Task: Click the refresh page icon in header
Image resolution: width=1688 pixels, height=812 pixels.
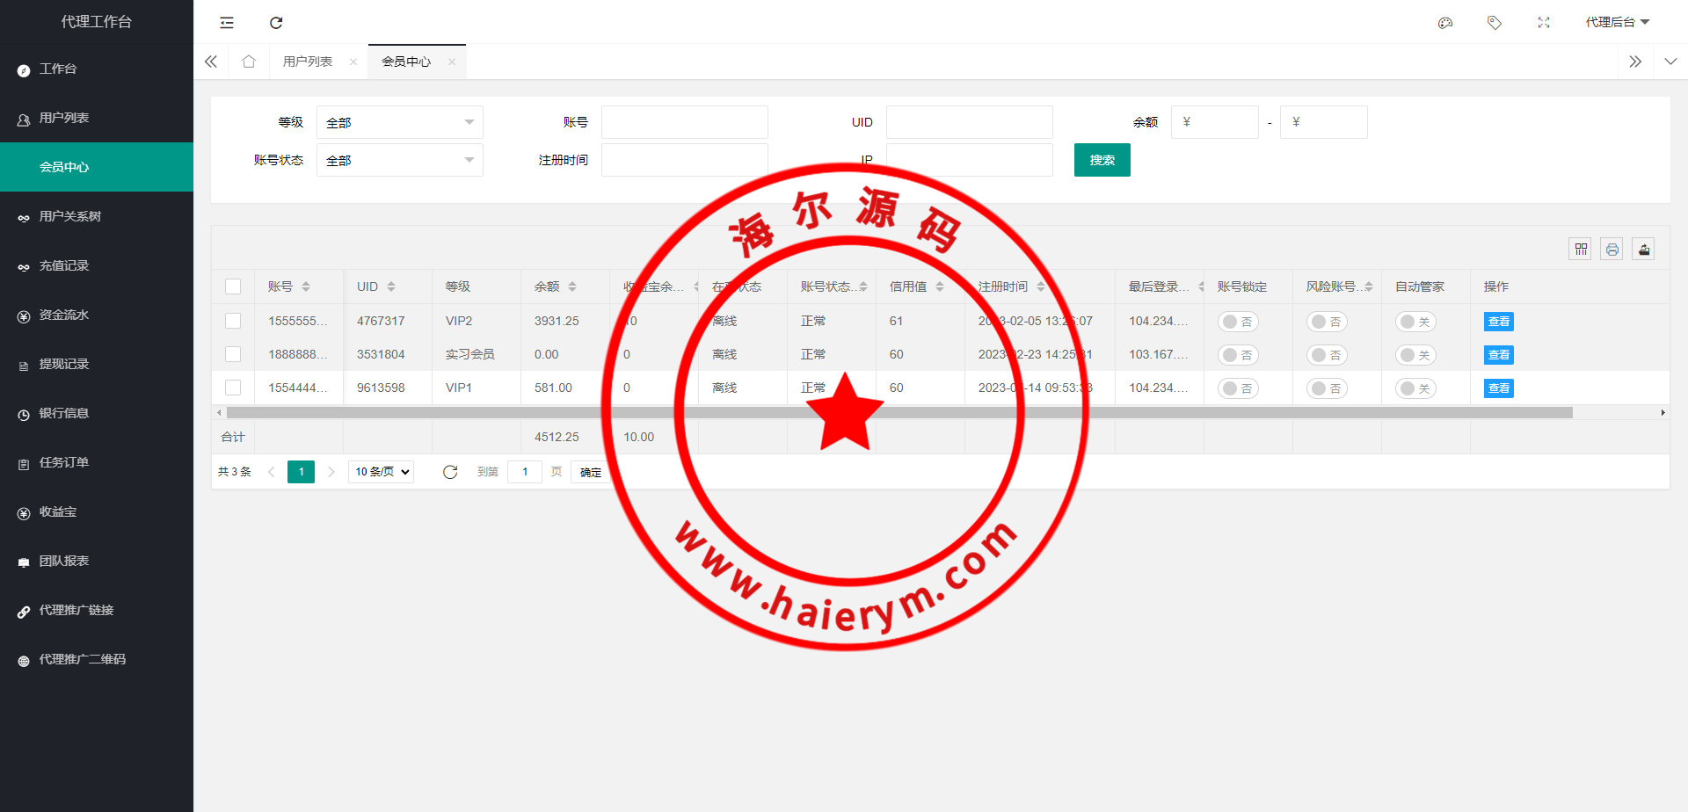Action: point(276,23)
